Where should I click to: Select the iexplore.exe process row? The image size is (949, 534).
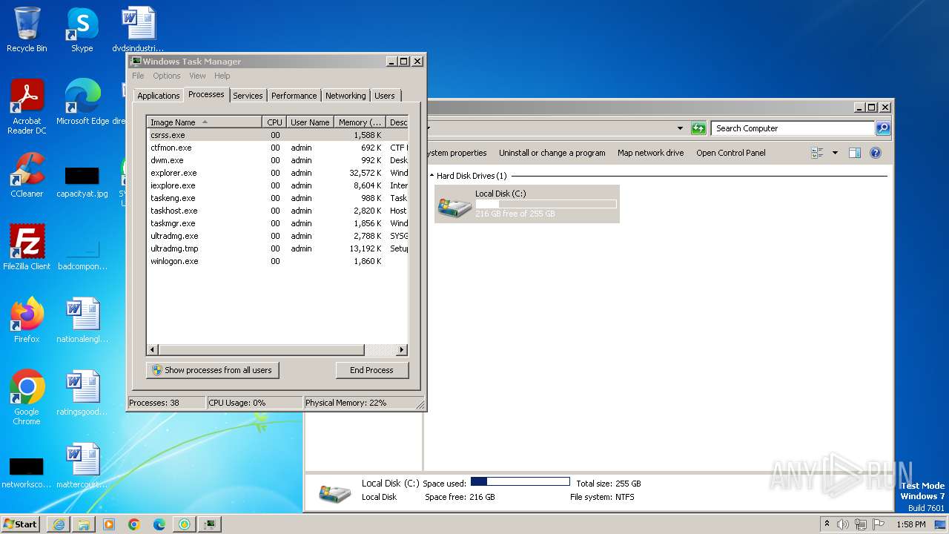click(277, 185)
